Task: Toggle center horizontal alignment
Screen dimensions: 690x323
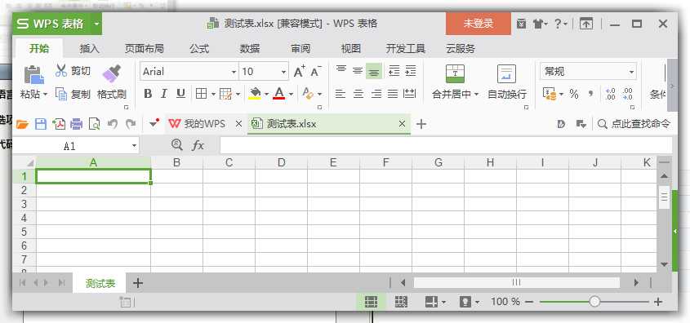Action: click(x=358, y=94)
